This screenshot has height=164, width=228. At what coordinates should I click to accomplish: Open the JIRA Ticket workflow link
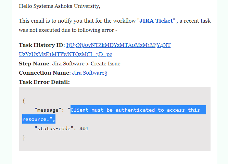(156, 21)
